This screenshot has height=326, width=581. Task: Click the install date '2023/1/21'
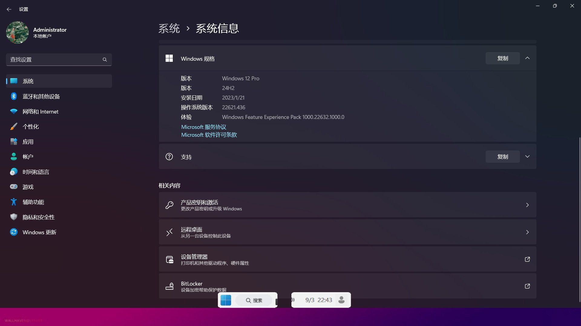tap(233, 98)
